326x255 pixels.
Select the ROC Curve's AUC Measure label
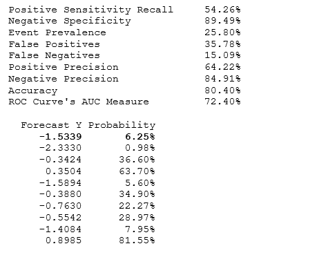(x=79, y=102)
